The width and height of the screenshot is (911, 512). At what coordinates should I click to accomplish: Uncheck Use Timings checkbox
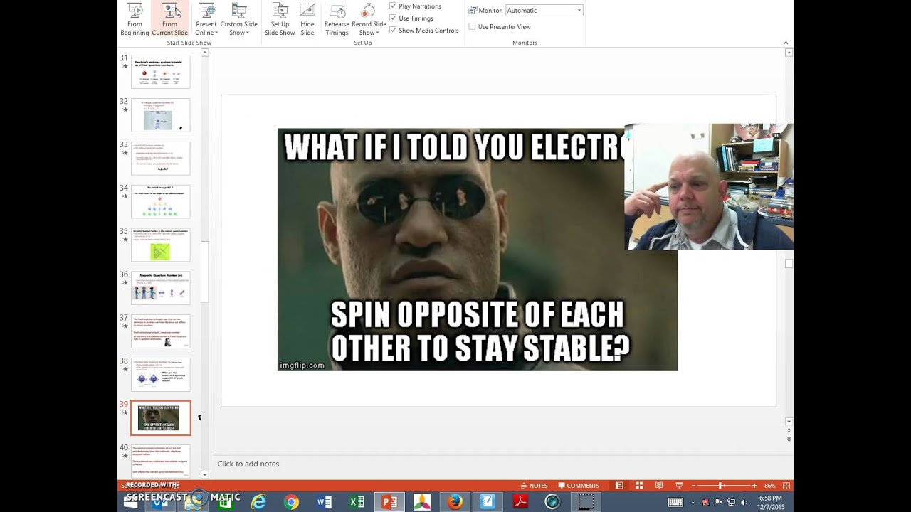point(393,18)
